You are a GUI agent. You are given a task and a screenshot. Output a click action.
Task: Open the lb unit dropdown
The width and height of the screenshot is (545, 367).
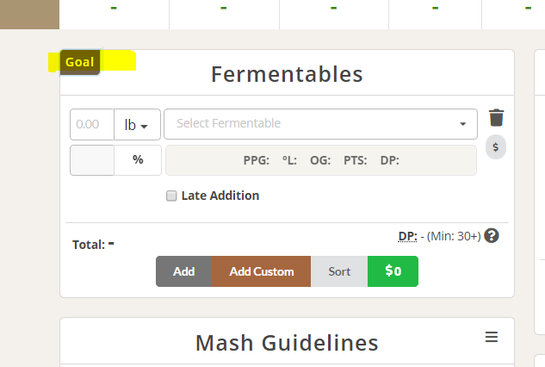137,125
